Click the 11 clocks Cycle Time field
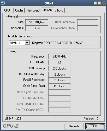 60,86
